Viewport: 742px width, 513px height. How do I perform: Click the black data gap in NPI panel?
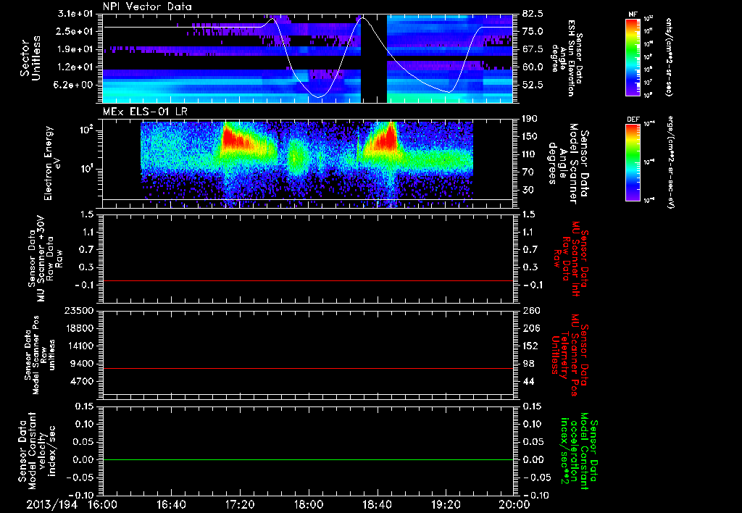point(374,59)
